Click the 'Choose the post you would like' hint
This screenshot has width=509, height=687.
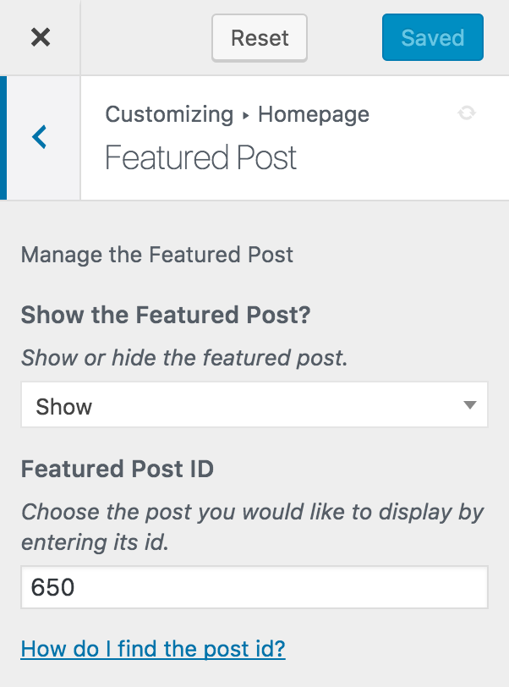point(252,527)
